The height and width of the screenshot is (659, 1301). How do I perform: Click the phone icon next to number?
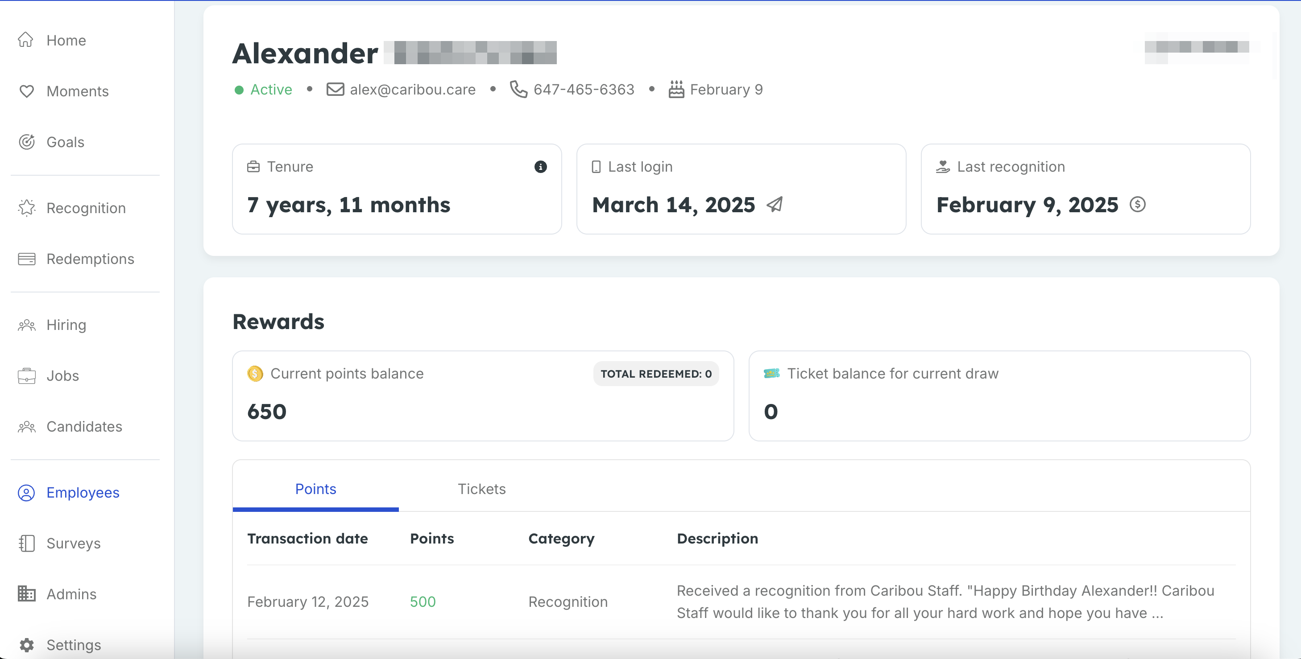518,89
